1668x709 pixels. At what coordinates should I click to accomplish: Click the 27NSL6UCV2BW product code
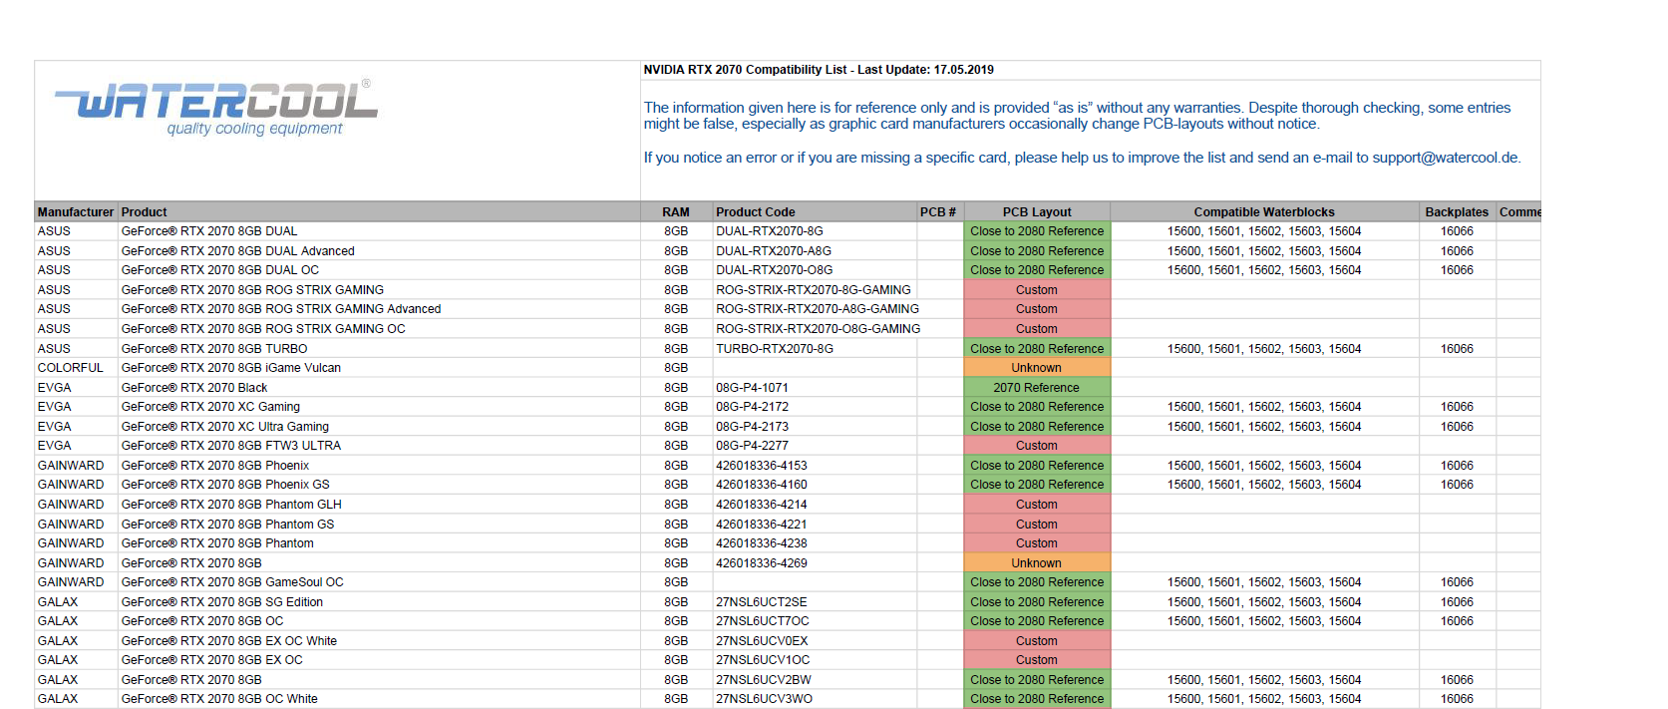764,680
